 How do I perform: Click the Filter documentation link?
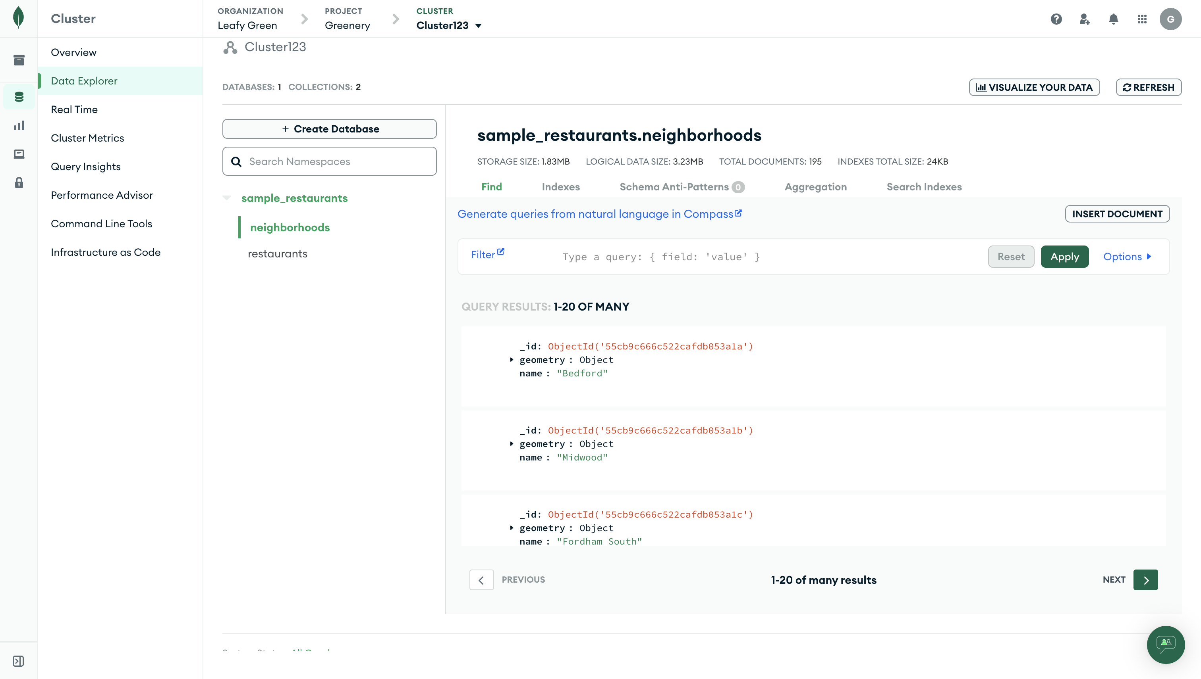[487, 254]
